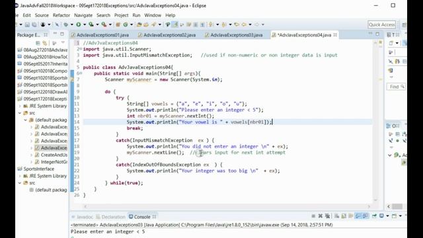Click the Quick Access field

click(x=382, y=24)
